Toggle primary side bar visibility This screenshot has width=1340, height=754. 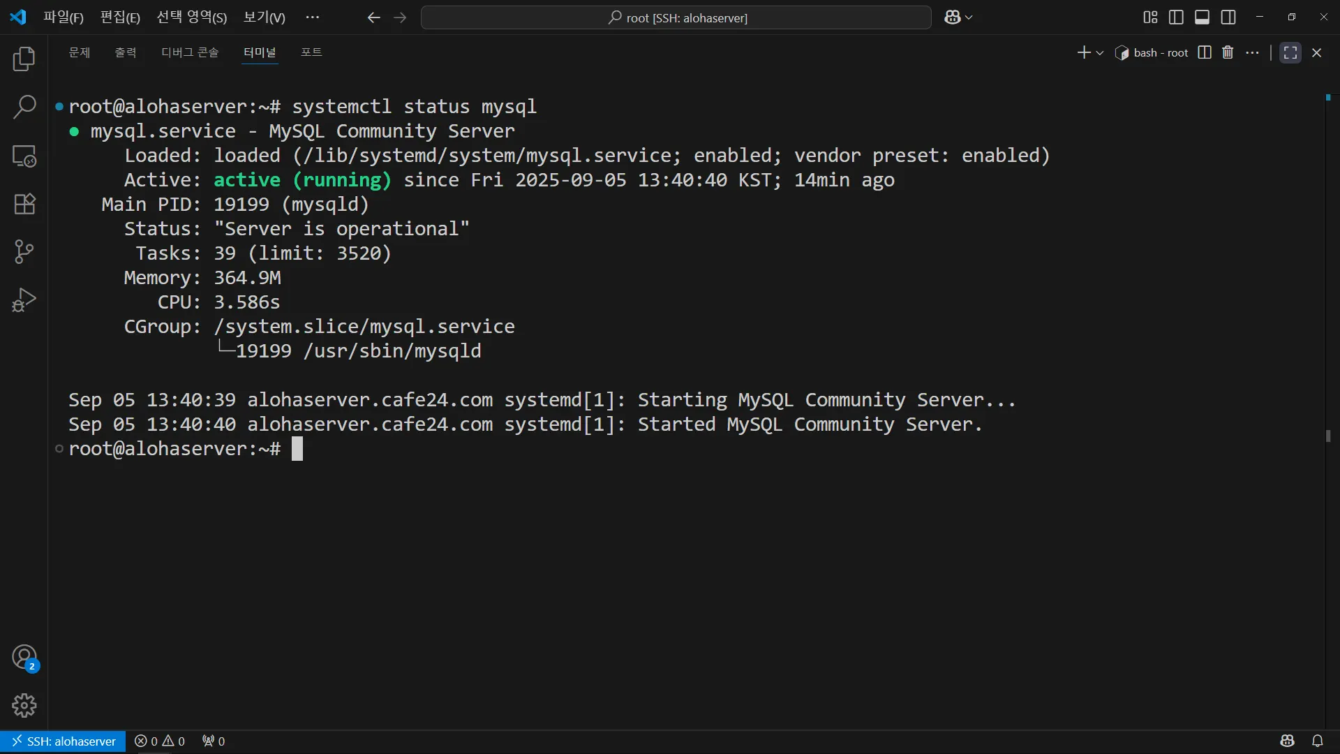tap(1176, 17)
